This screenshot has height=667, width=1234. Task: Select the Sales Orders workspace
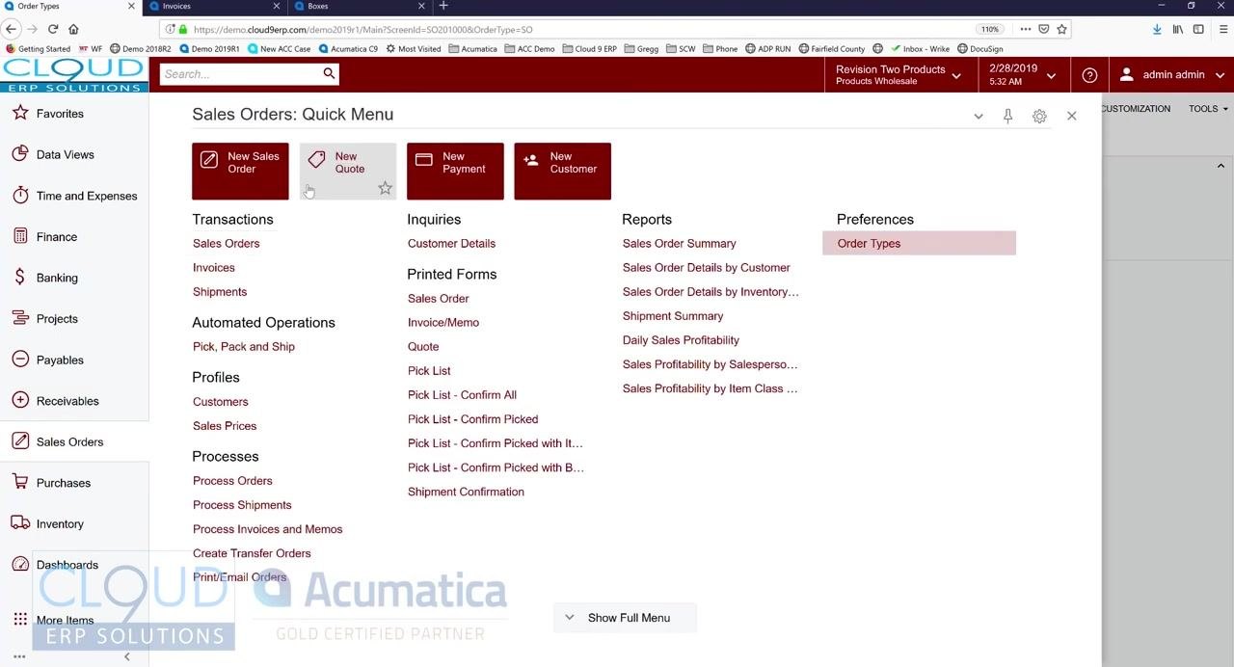click(74, 441)
